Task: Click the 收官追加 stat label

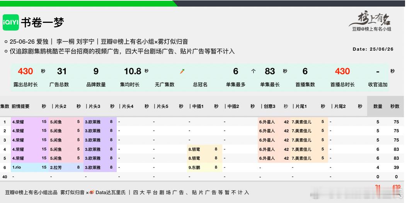Action: coord(378,85)
